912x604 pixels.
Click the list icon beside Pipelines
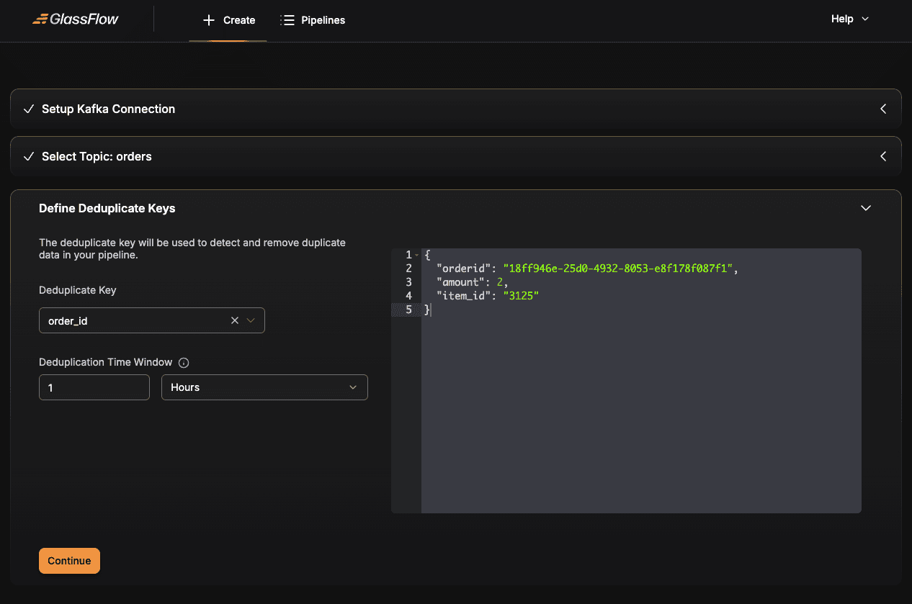287,20
